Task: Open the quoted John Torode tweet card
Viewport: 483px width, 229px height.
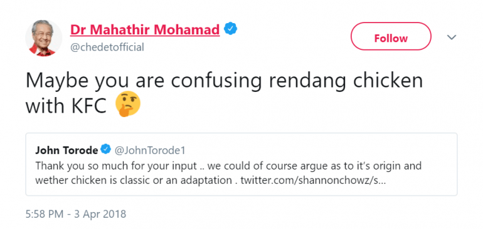Action: click(242, 164)
